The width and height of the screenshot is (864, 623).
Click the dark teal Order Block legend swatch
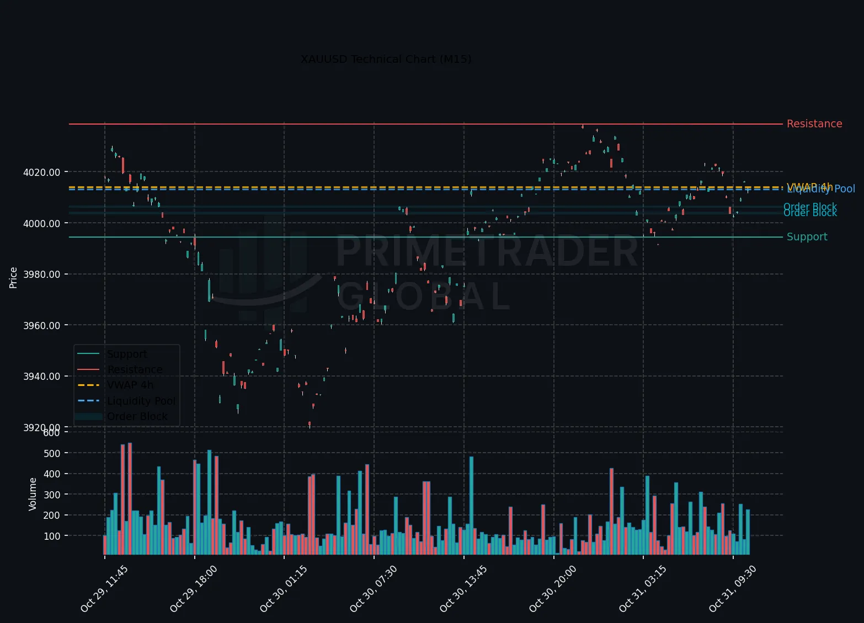click(x=88, y=416)
